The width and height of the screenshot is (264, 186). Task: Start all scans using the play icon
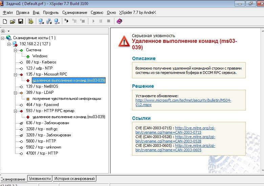point(93,21)
